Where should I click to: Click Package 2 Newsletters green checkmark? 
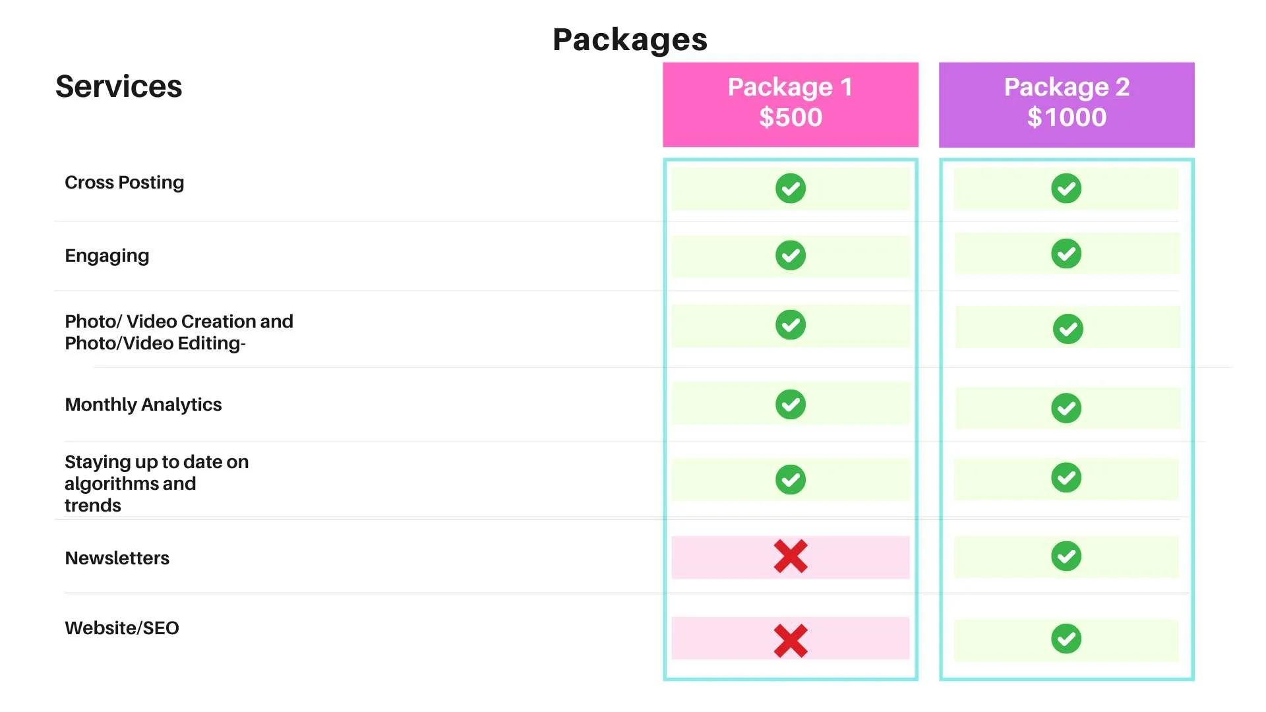pyautogui.click(x=1066, y=556)
